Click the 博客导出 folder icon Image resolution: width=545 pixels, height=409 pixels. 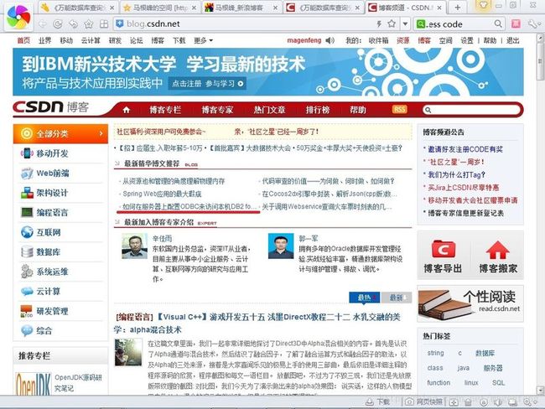point(444,250)
